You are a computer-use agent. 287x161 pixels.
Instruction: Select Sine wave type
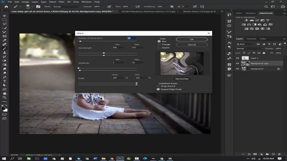159,42
